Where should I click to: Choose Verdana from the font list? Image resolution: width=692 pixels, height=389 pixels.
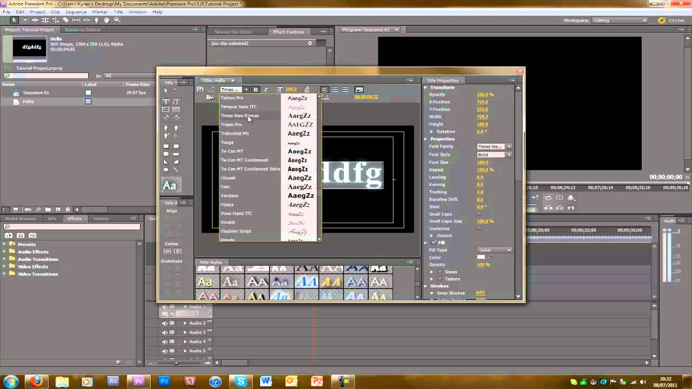[x=229, y=196]
